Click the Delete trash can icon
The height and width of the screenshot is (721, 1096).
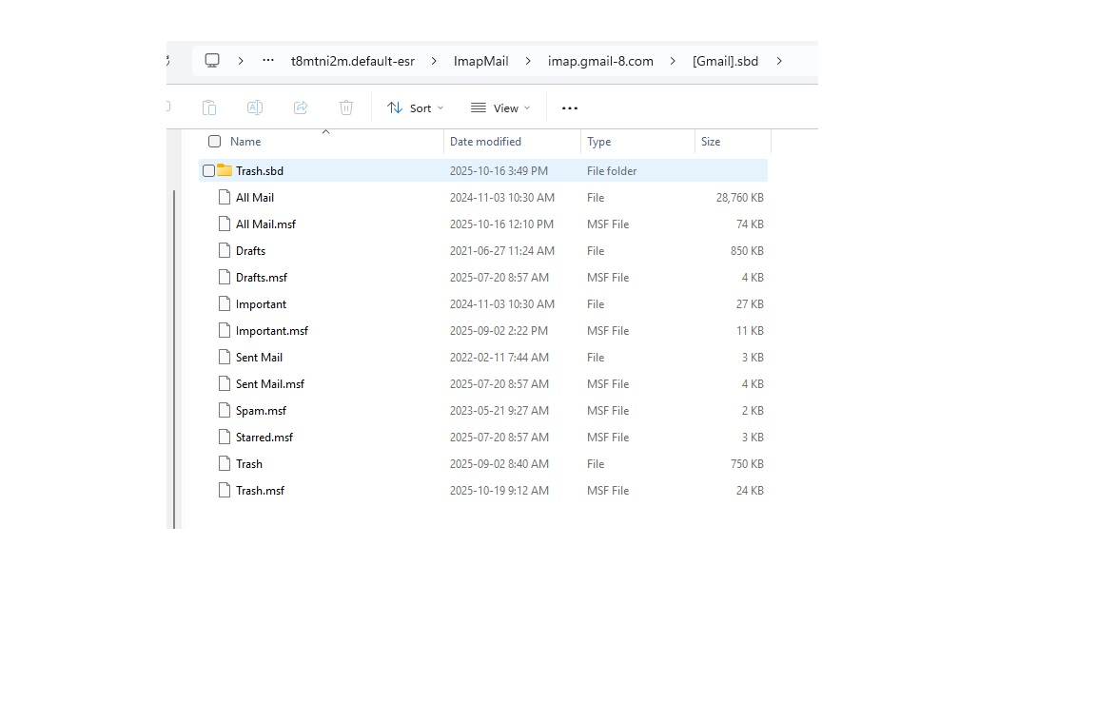pyautogui.click(x=346, y=107)
